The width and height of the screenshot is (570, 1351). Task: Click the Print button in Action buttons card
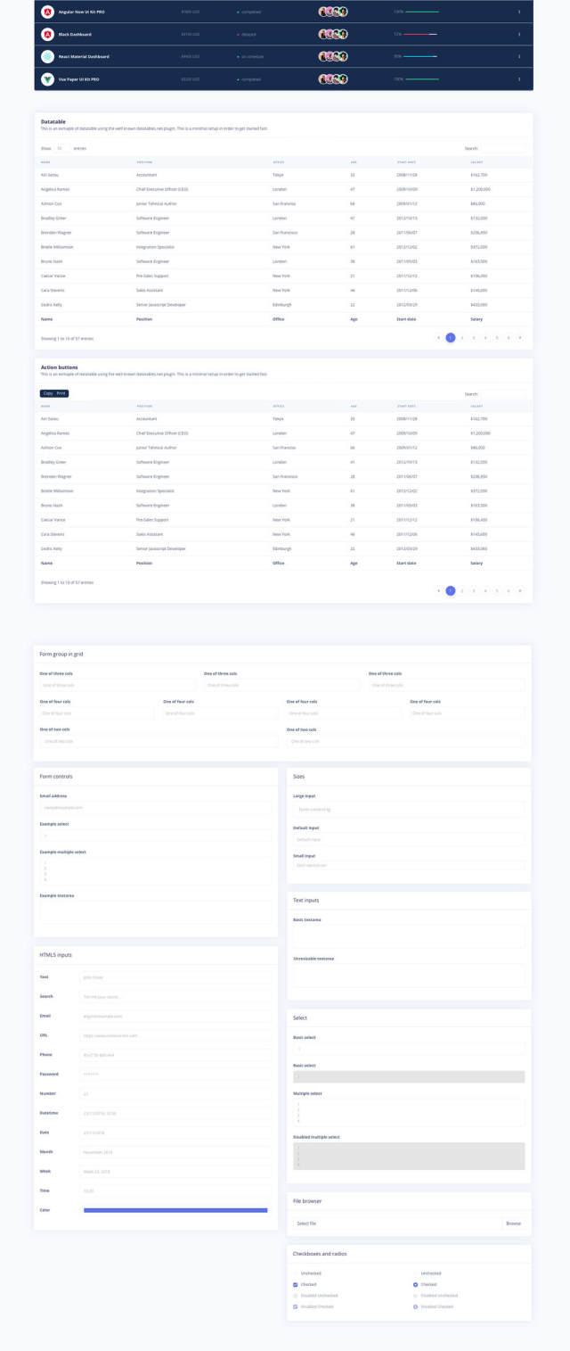coord(61,393)
